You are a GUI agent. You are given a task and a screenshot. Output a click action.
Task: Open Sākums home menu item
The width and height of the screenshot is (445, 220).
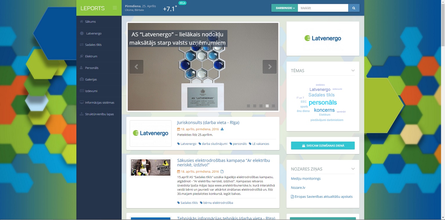[x=90, y=22]
